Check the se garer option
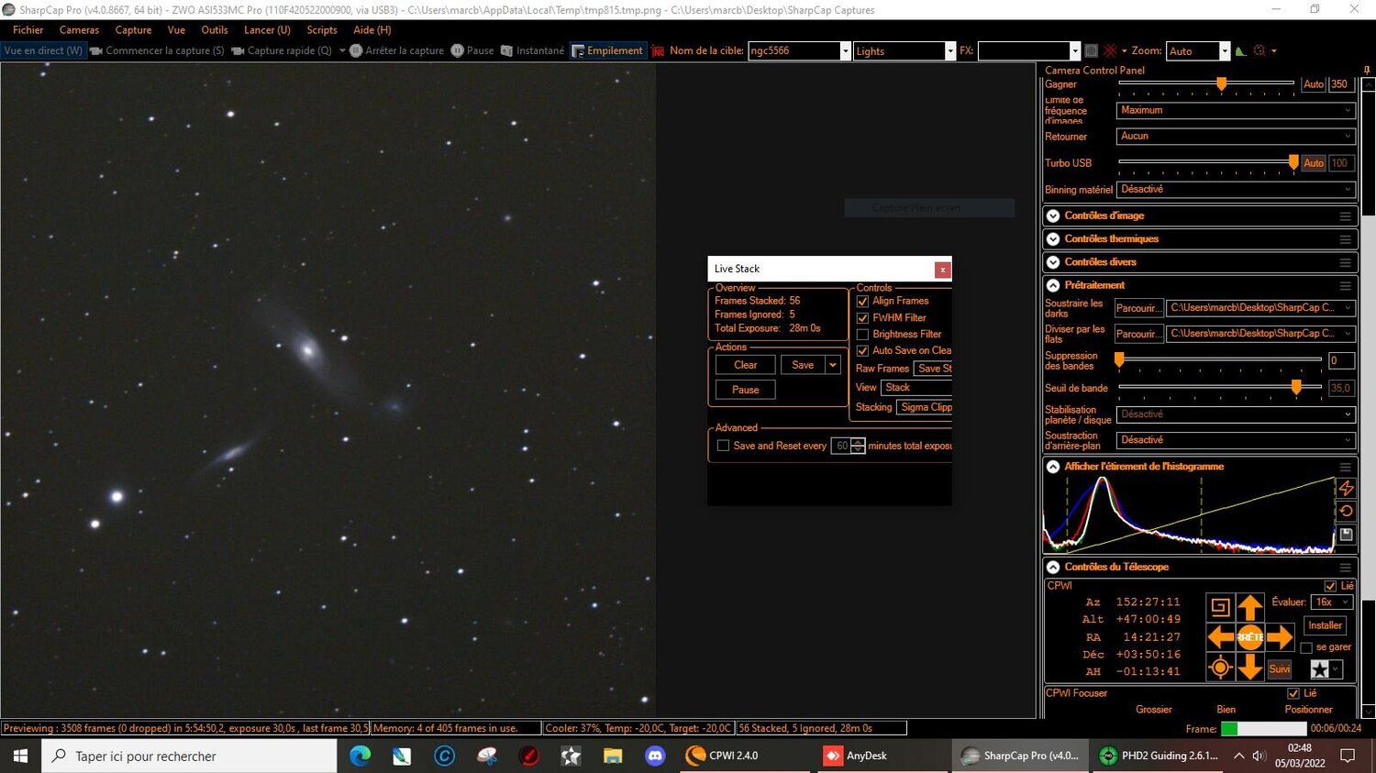Image resolution: width=1376 pixels, height=773 pixels. (x=1306, y=646)
